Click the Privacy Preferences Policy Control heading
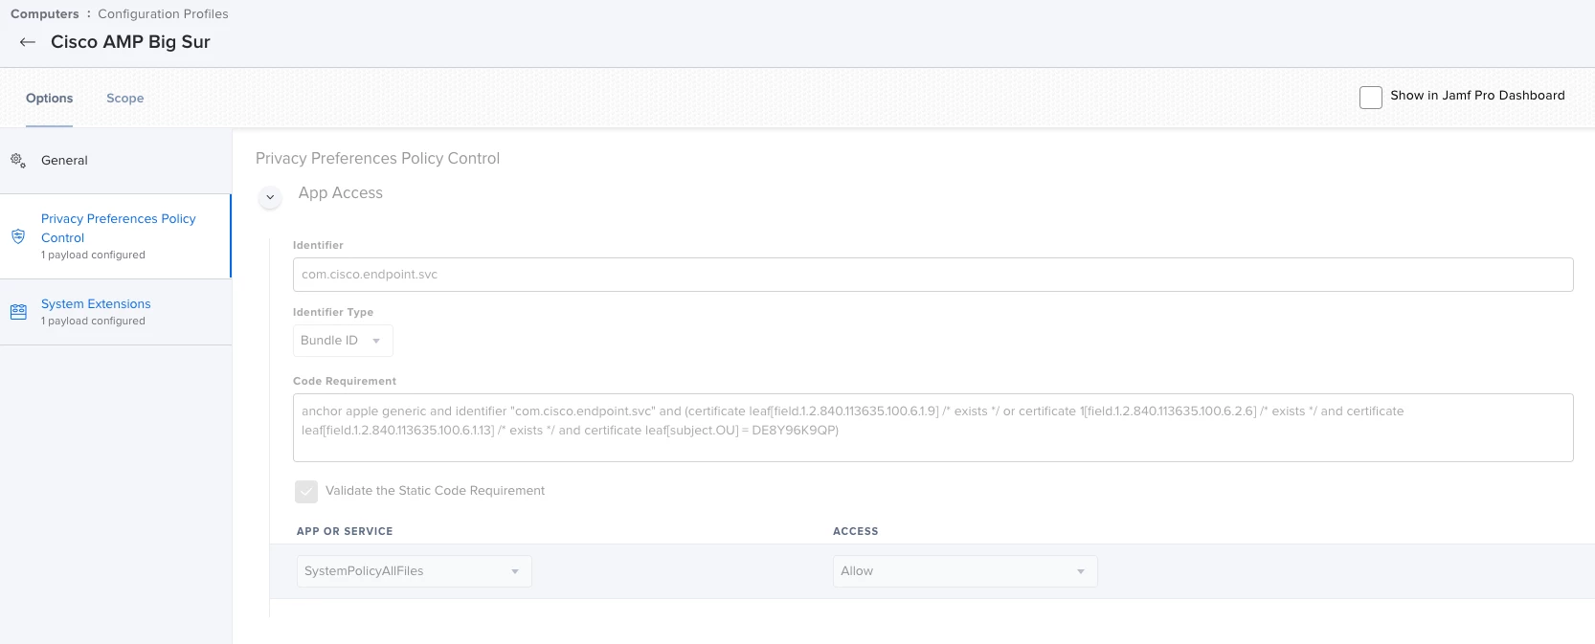 point(377,159)
